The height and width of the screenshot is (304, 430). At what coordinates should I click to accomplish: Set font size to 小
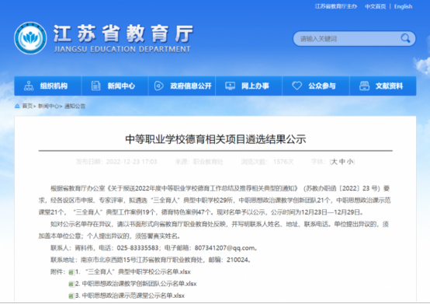[350, 162]
